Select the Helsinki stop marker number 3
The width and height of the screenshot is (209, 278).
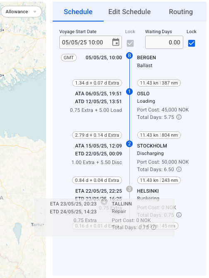coord(129,189)
